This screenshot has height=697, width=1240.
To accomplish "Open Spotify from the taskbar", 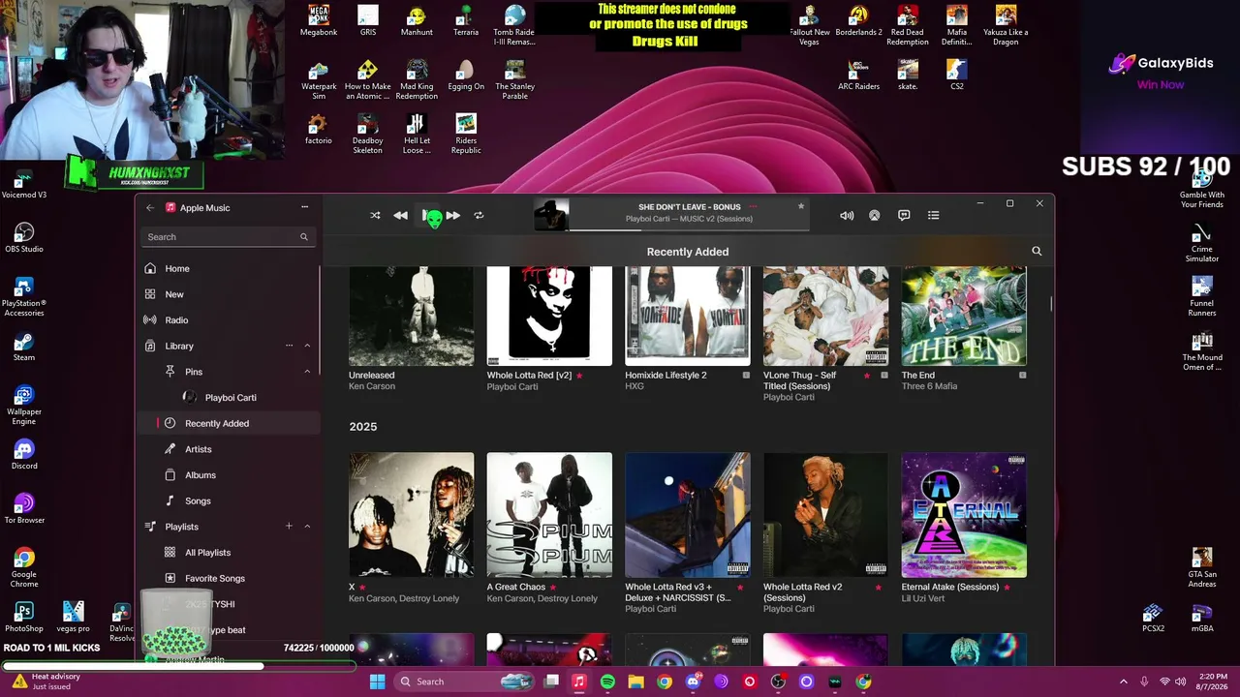I will pos(607,682).
